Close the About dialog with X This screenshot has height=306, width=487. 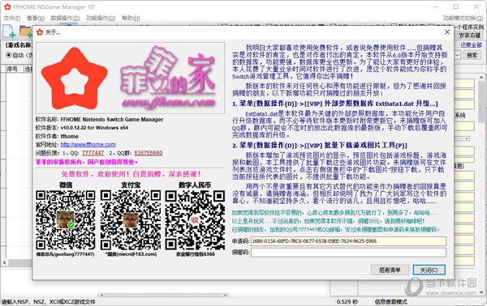pyautogui.click(x=447, y=32)
